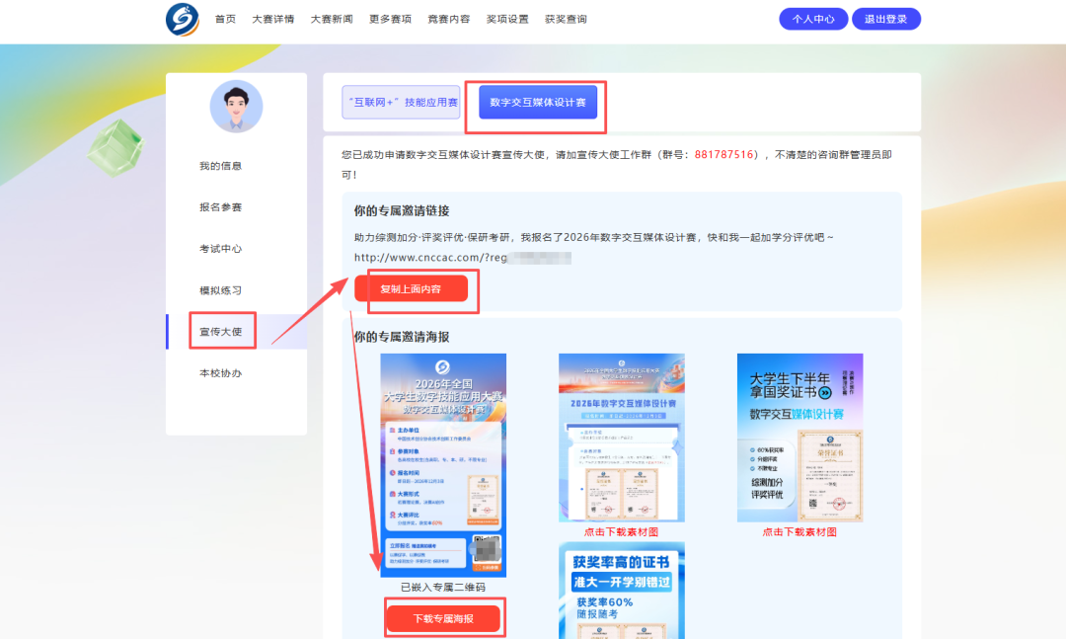Click the user avatar image
Screen dimensions: 1066x639
click(x=236, y=106)
